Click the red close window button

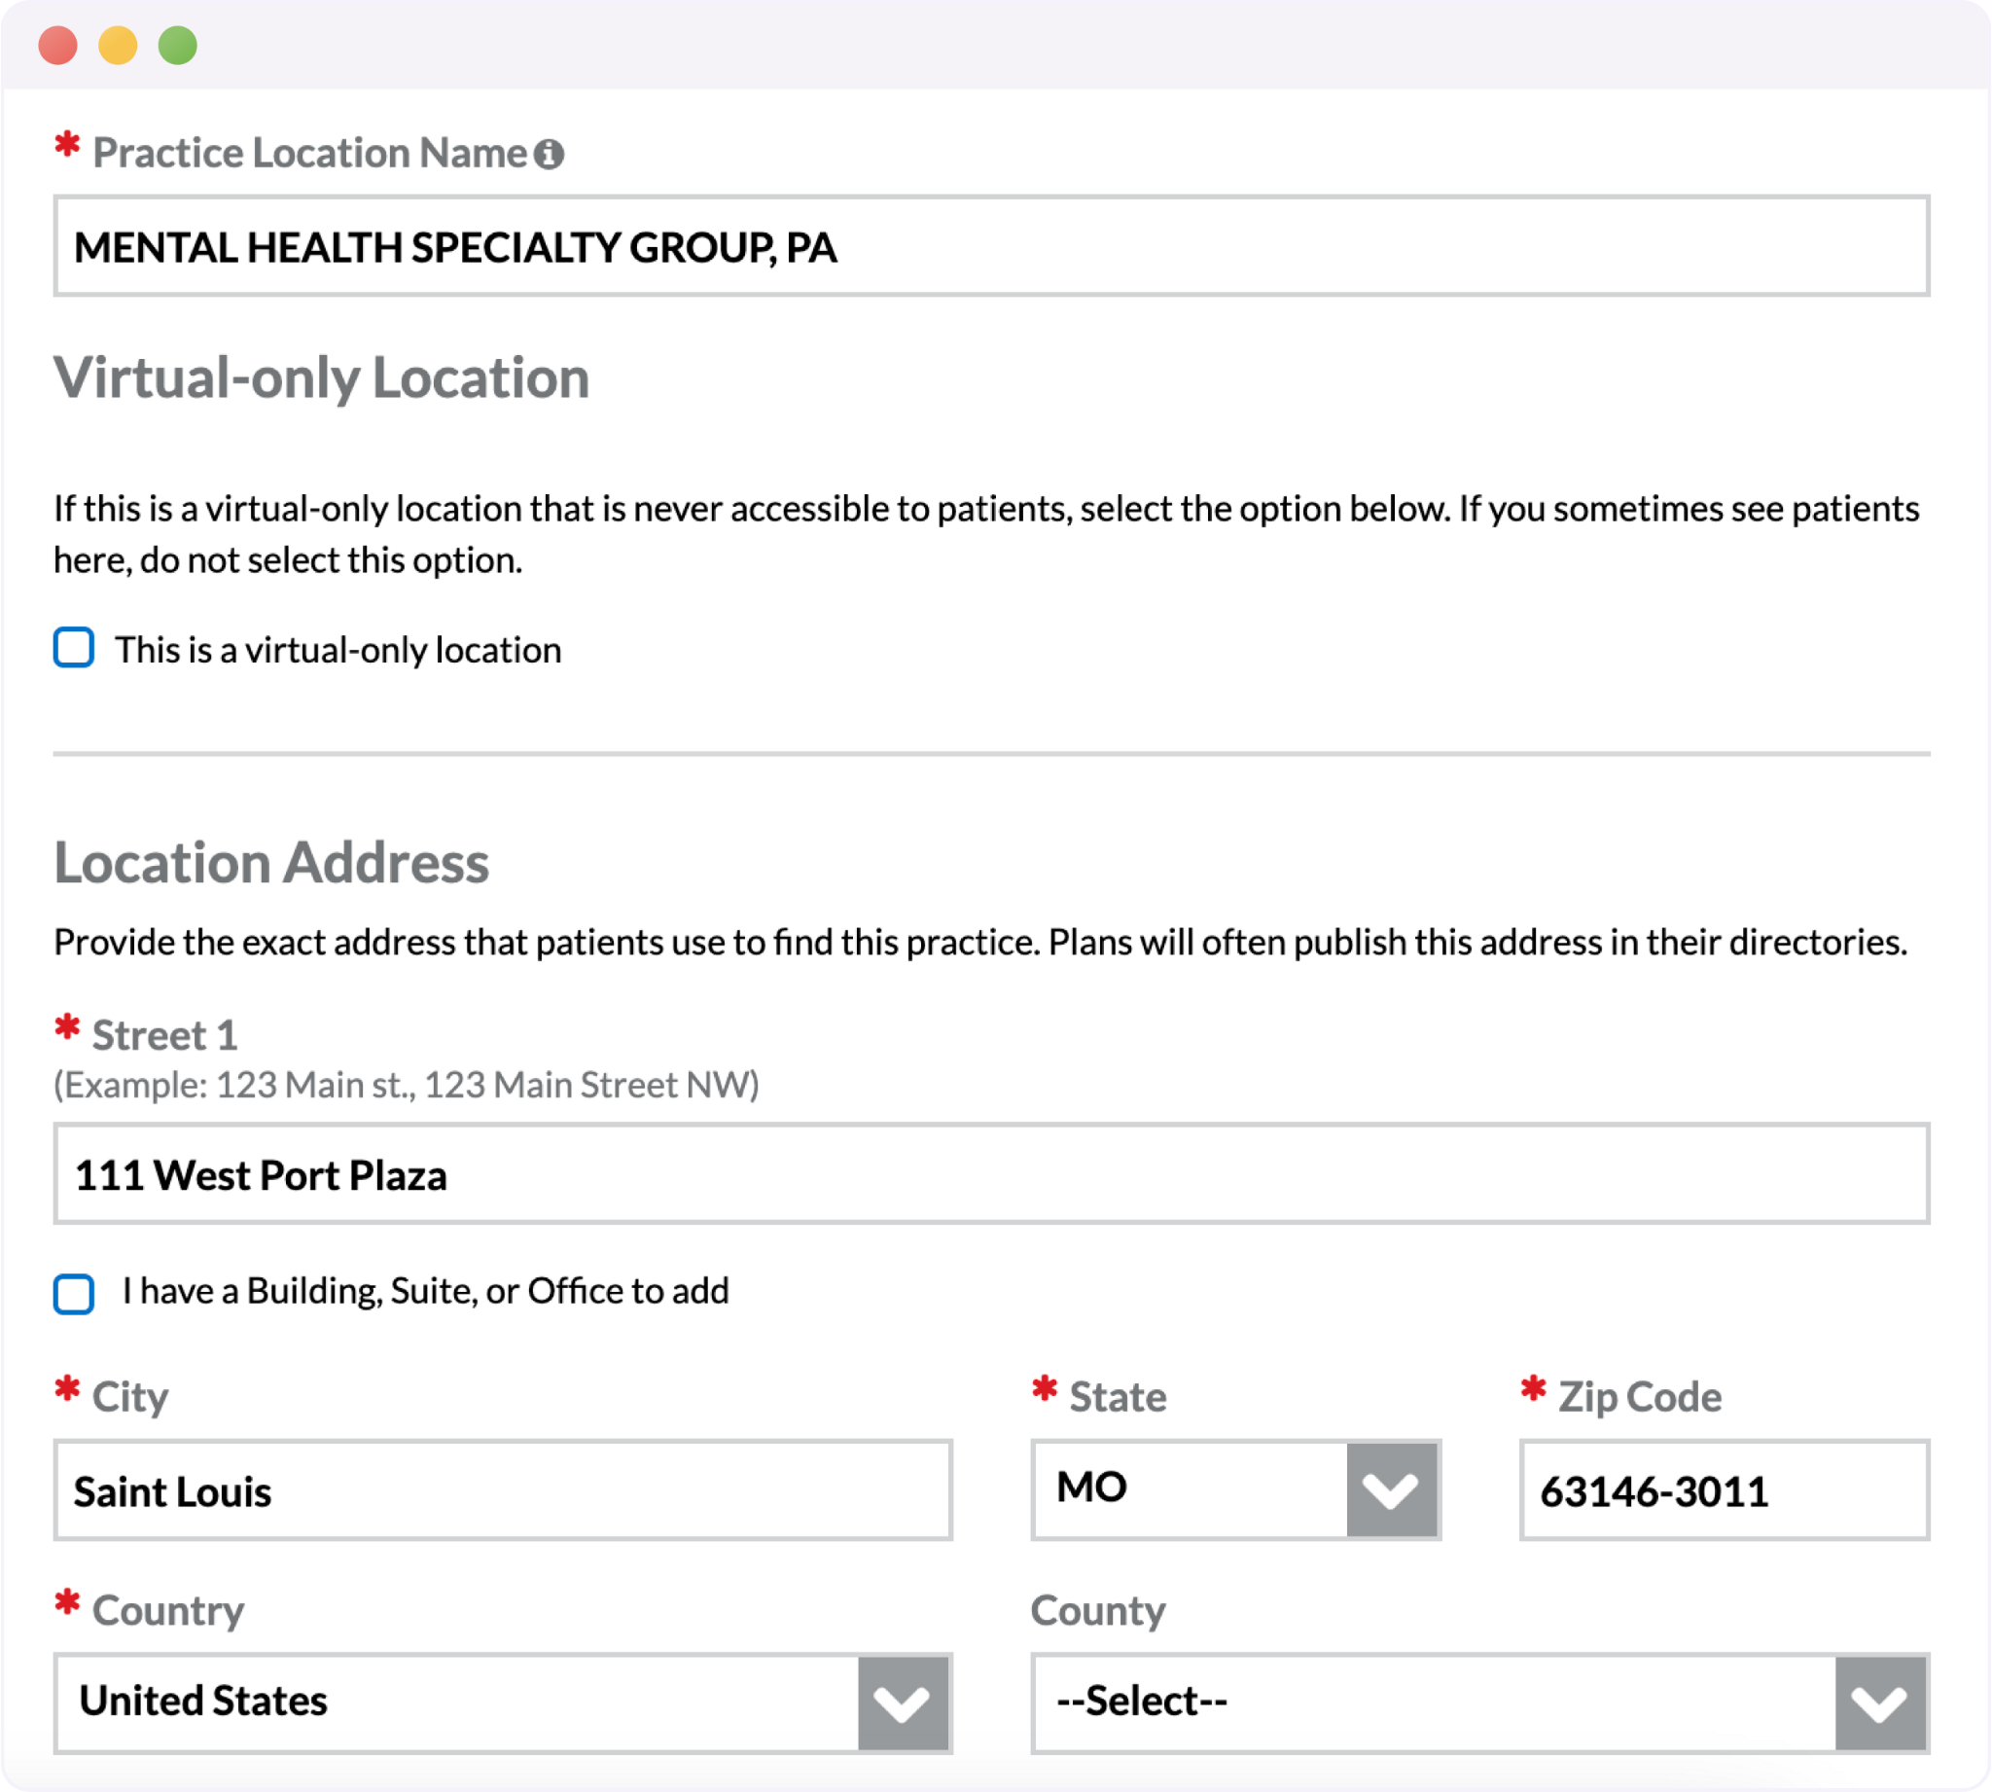[x=58, y=46]
